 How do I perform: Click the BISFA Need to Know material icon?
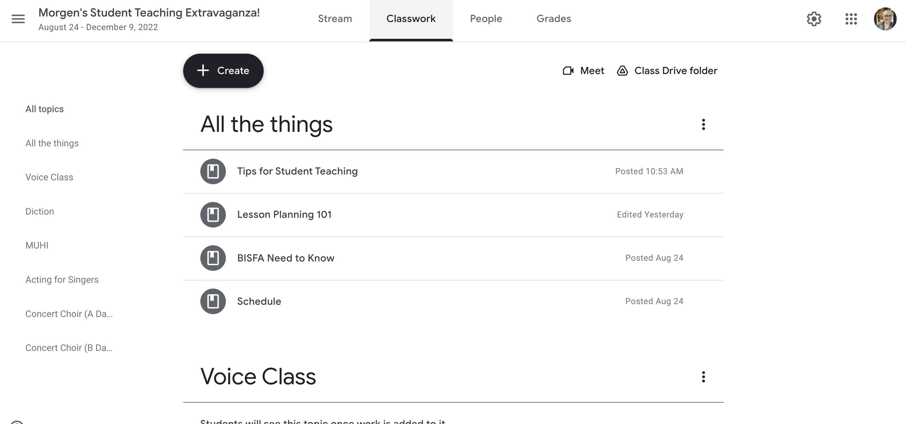click(213, 258)
